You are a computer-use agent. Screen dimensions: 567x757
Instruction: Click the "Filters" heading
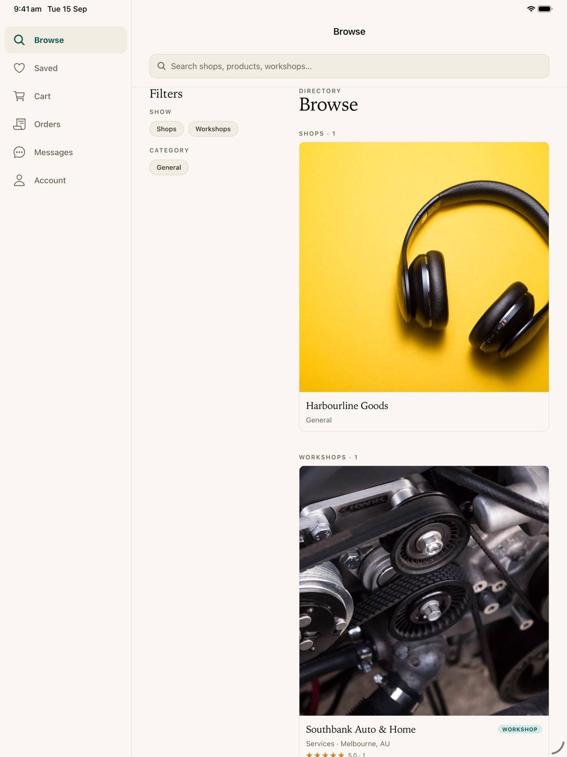166,94
